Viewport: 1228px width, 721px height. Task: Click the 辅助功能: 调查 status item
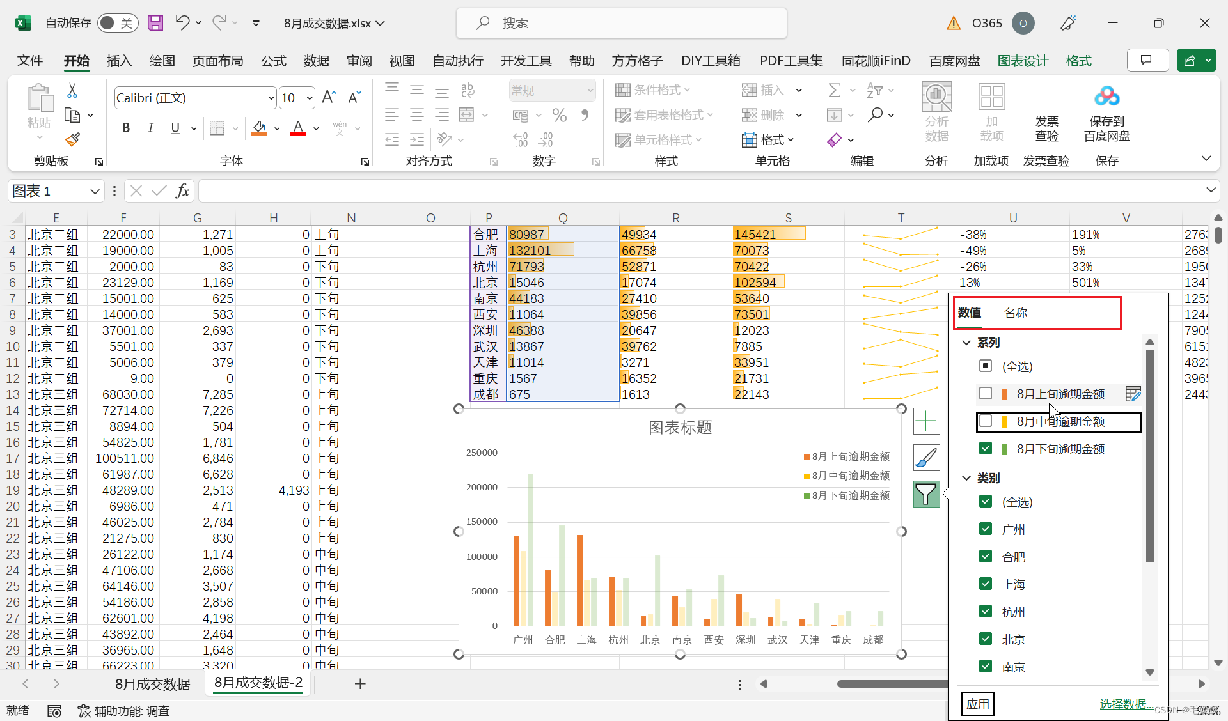click(x=124, y=711)
